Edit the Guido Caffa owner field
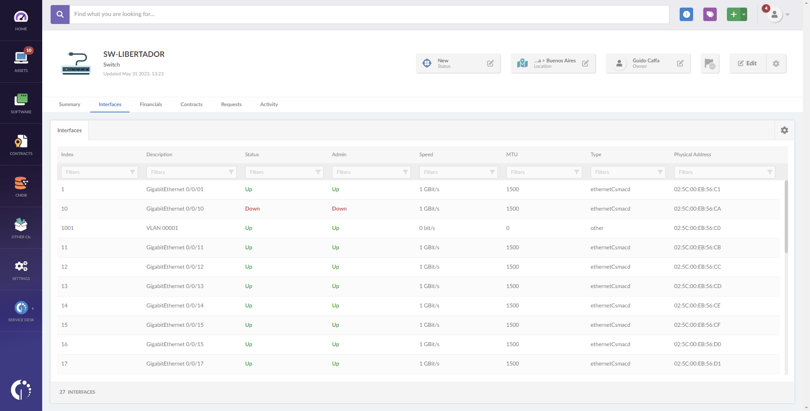 680,63
